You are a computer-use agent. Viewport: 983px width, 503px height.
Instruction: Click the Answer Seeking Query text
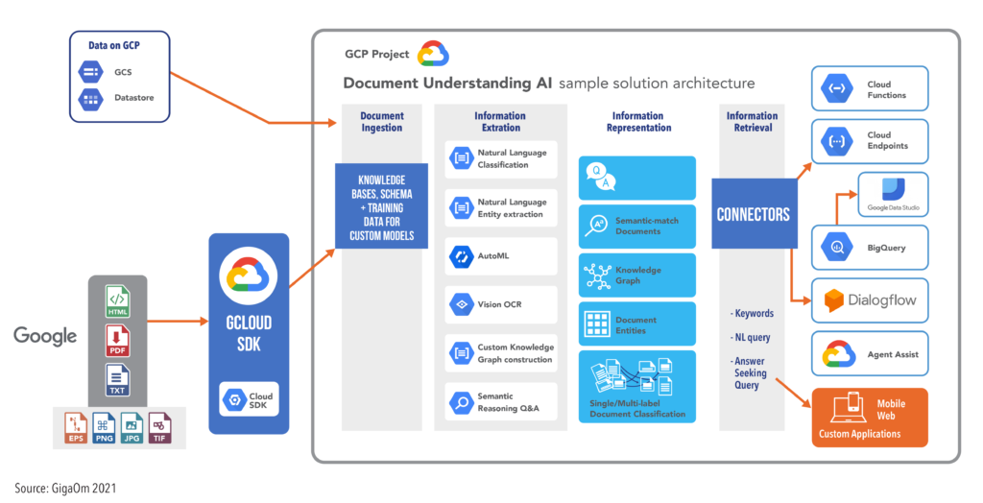pyautogui.click(x=748, y=373)
